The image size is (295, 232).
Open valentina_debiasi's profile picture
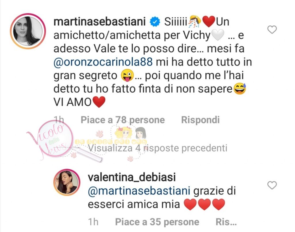coord(67,182)
